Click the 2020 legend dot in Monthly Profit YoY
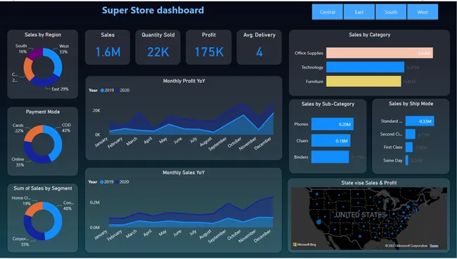This screenshot has height=259, width=457. tap(117, 91)
